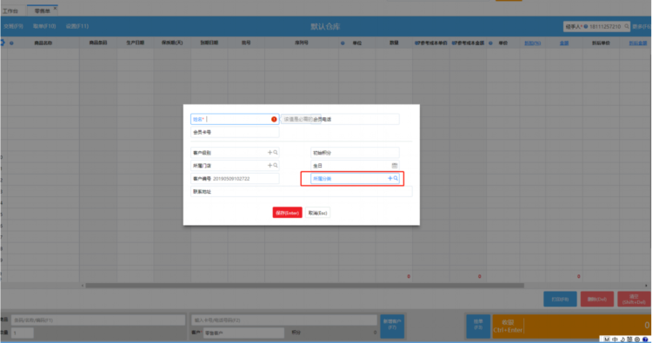
Task: Click the plus icon in 客户级别 field
Action: click(x=269, y=153)
